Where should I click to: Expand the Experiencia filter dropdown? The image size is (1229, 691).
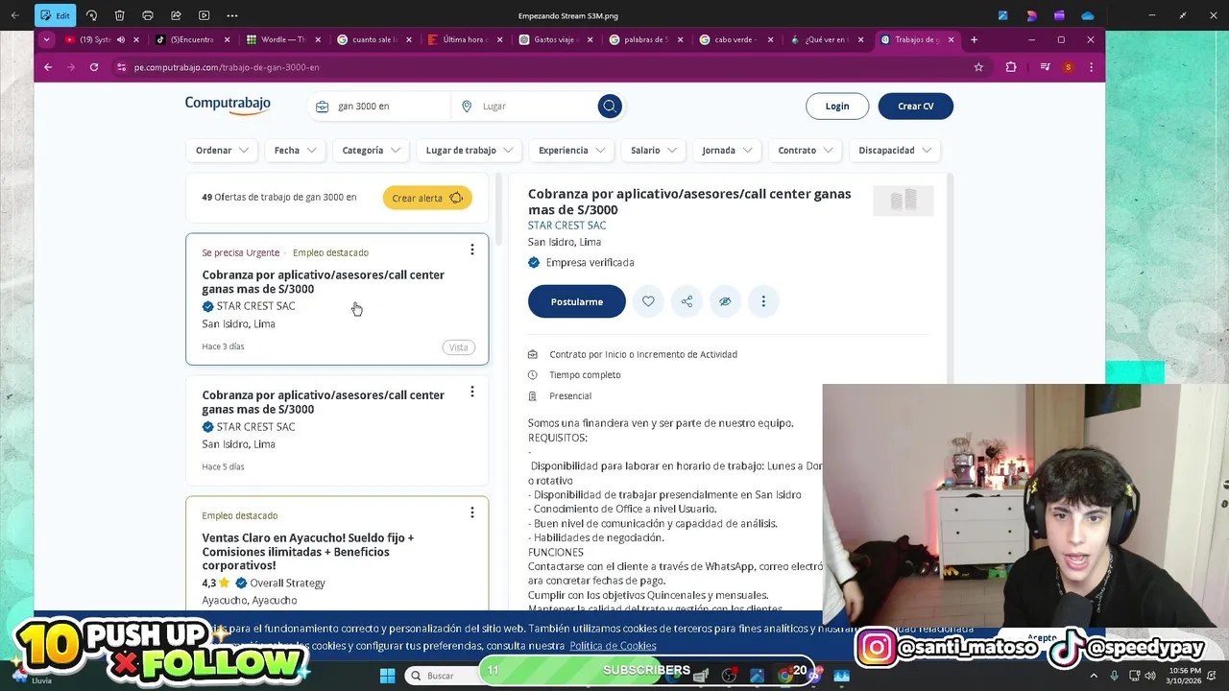(x=571, y=150)
